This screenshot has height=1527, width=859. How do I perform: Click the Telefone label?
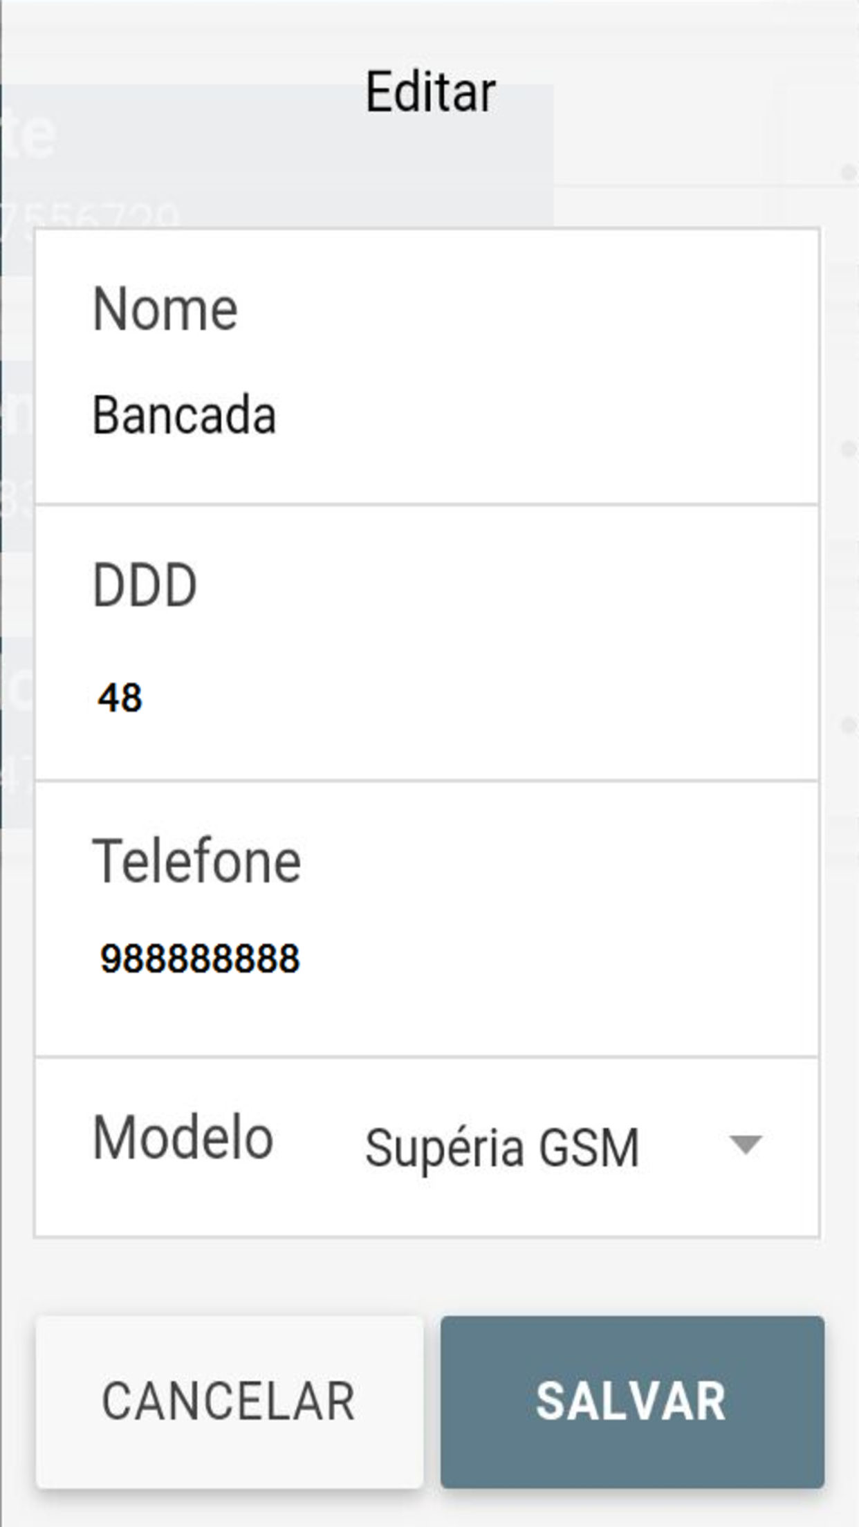point(196,862)
